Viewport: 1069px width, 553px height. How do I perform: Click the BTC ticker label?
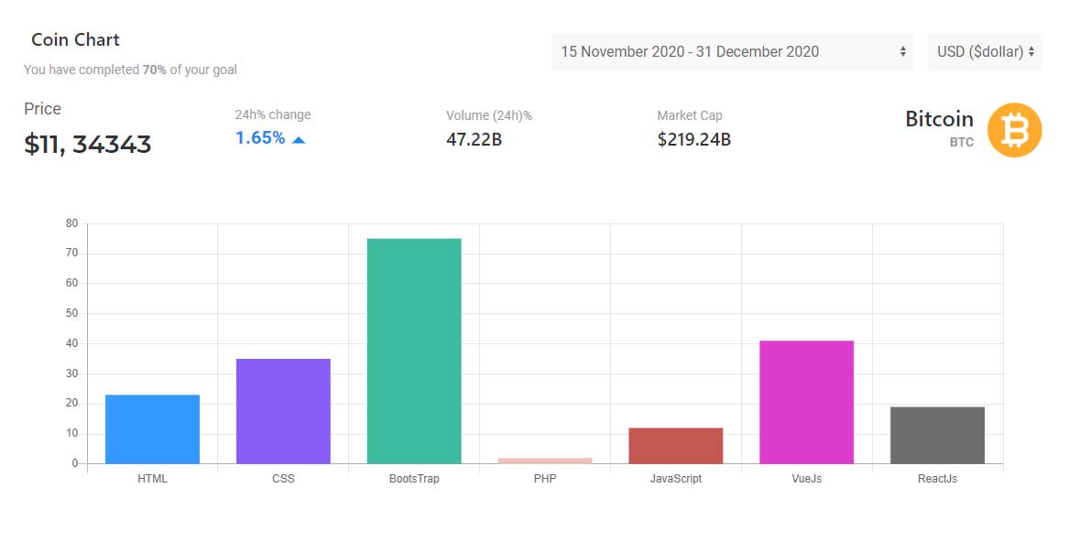[x=961, y=142]
